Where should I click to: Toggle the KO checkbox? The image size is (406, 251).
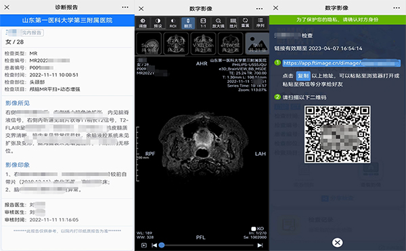254,229
